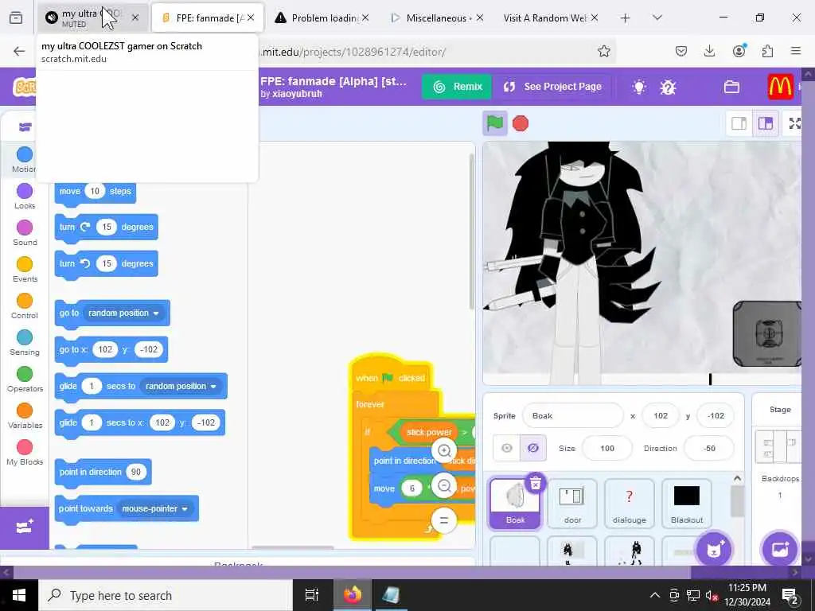Open the point towards mouse-pointer dropdown
The width and height of the screenshot is (815, 611).
pos(155,508)
